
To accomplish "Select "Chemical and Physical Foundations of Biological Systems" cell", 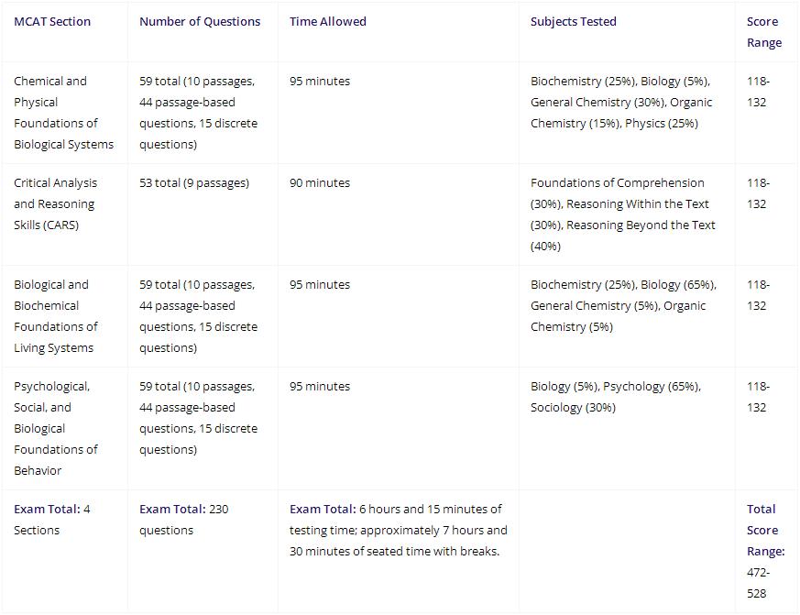I will pyautogui.click(x=64, y=113).
